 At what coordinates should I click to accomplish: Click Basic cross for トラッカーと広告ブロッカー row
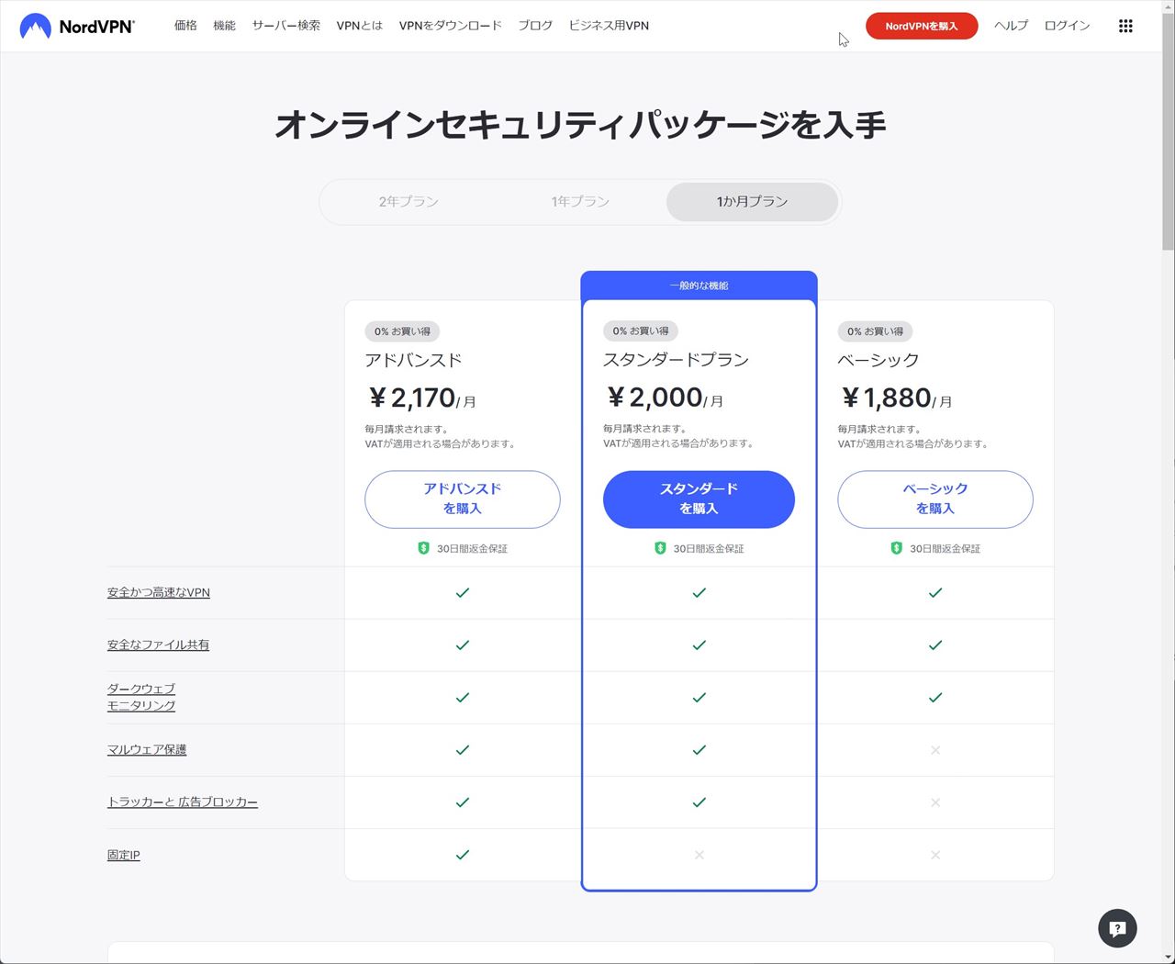pyautogui.click(x=935, y=802)
